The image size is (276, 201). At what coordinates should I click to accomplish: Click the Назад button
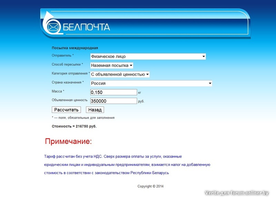coord(95,110)
